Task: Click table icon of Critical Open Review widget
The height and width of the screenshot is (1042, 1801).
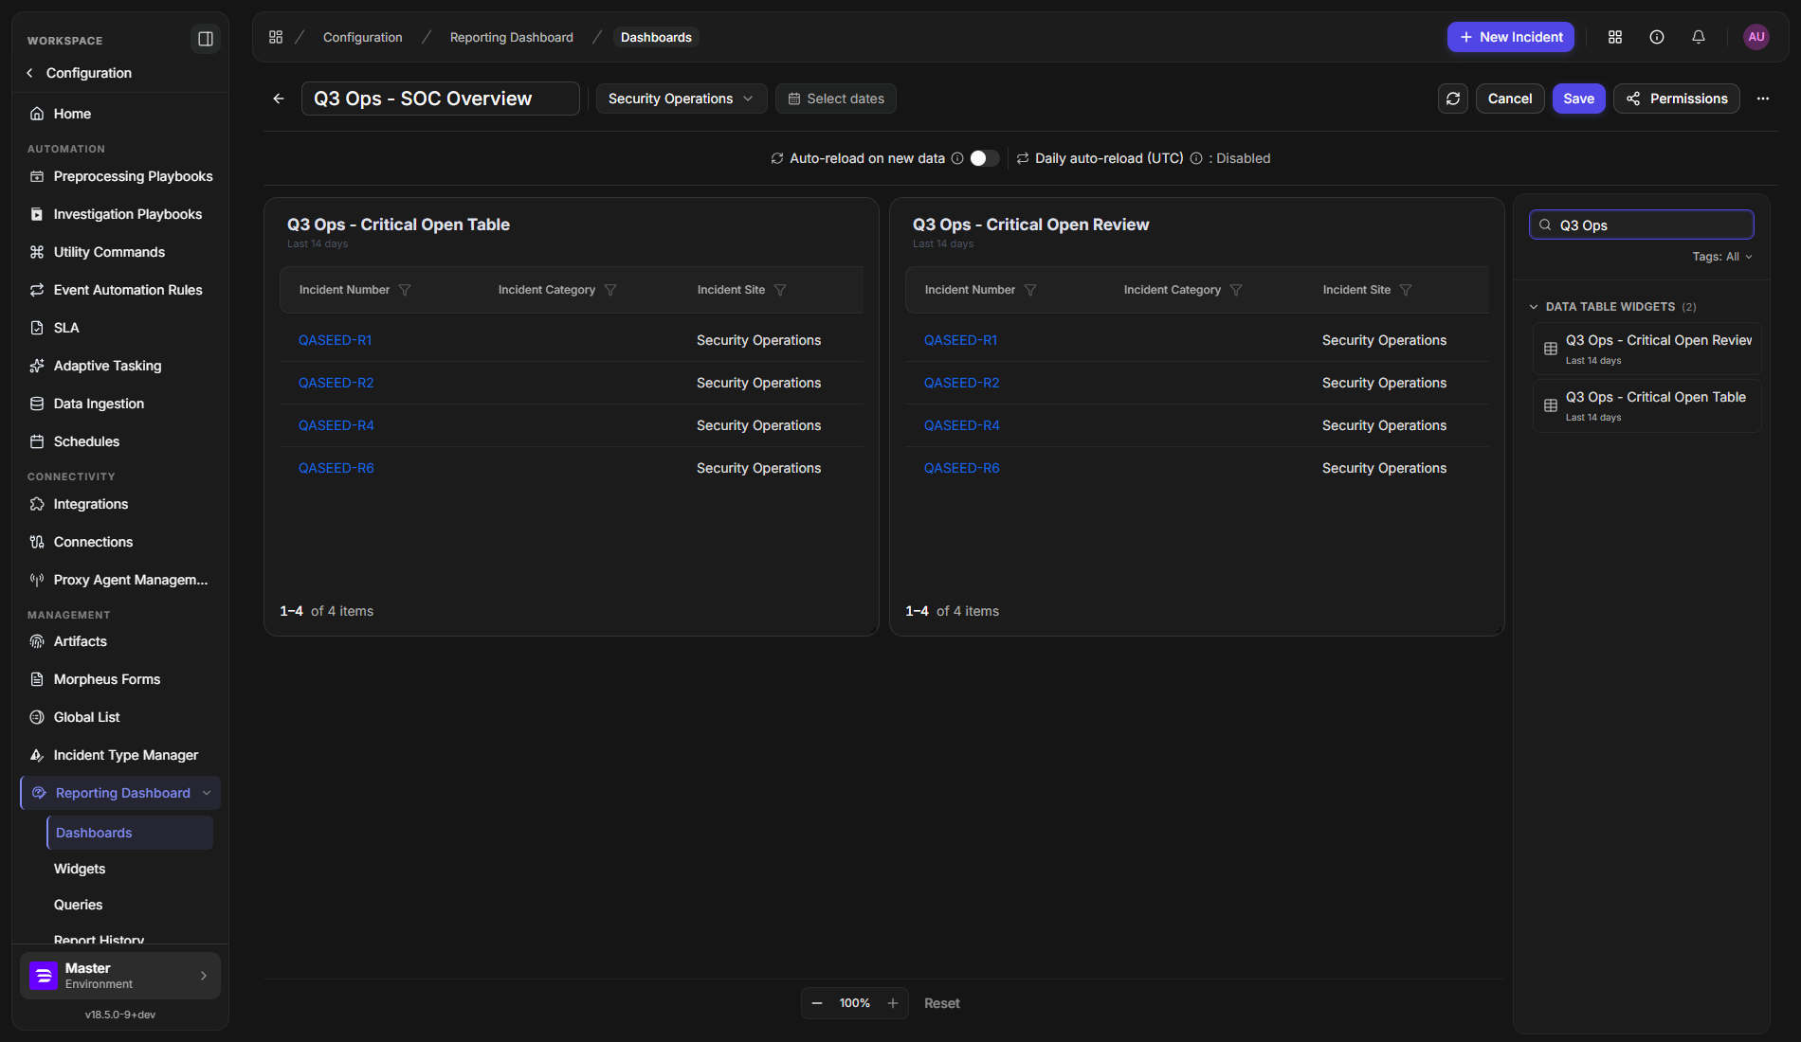Action: point(1551,349)
